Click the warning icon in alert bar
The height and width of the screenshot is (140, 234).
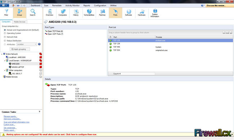[4, 135]
